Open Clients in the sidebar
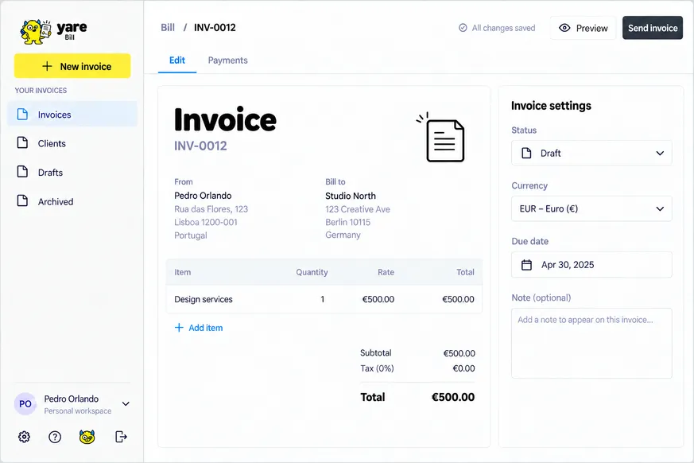694x463 pixels. coord(72,143)
